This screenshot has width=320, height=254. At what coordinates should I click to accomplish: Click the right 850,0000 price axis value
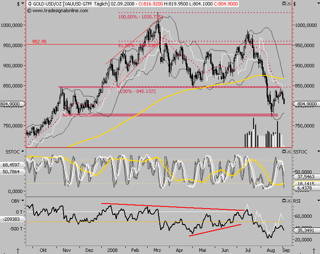(304, 86)
